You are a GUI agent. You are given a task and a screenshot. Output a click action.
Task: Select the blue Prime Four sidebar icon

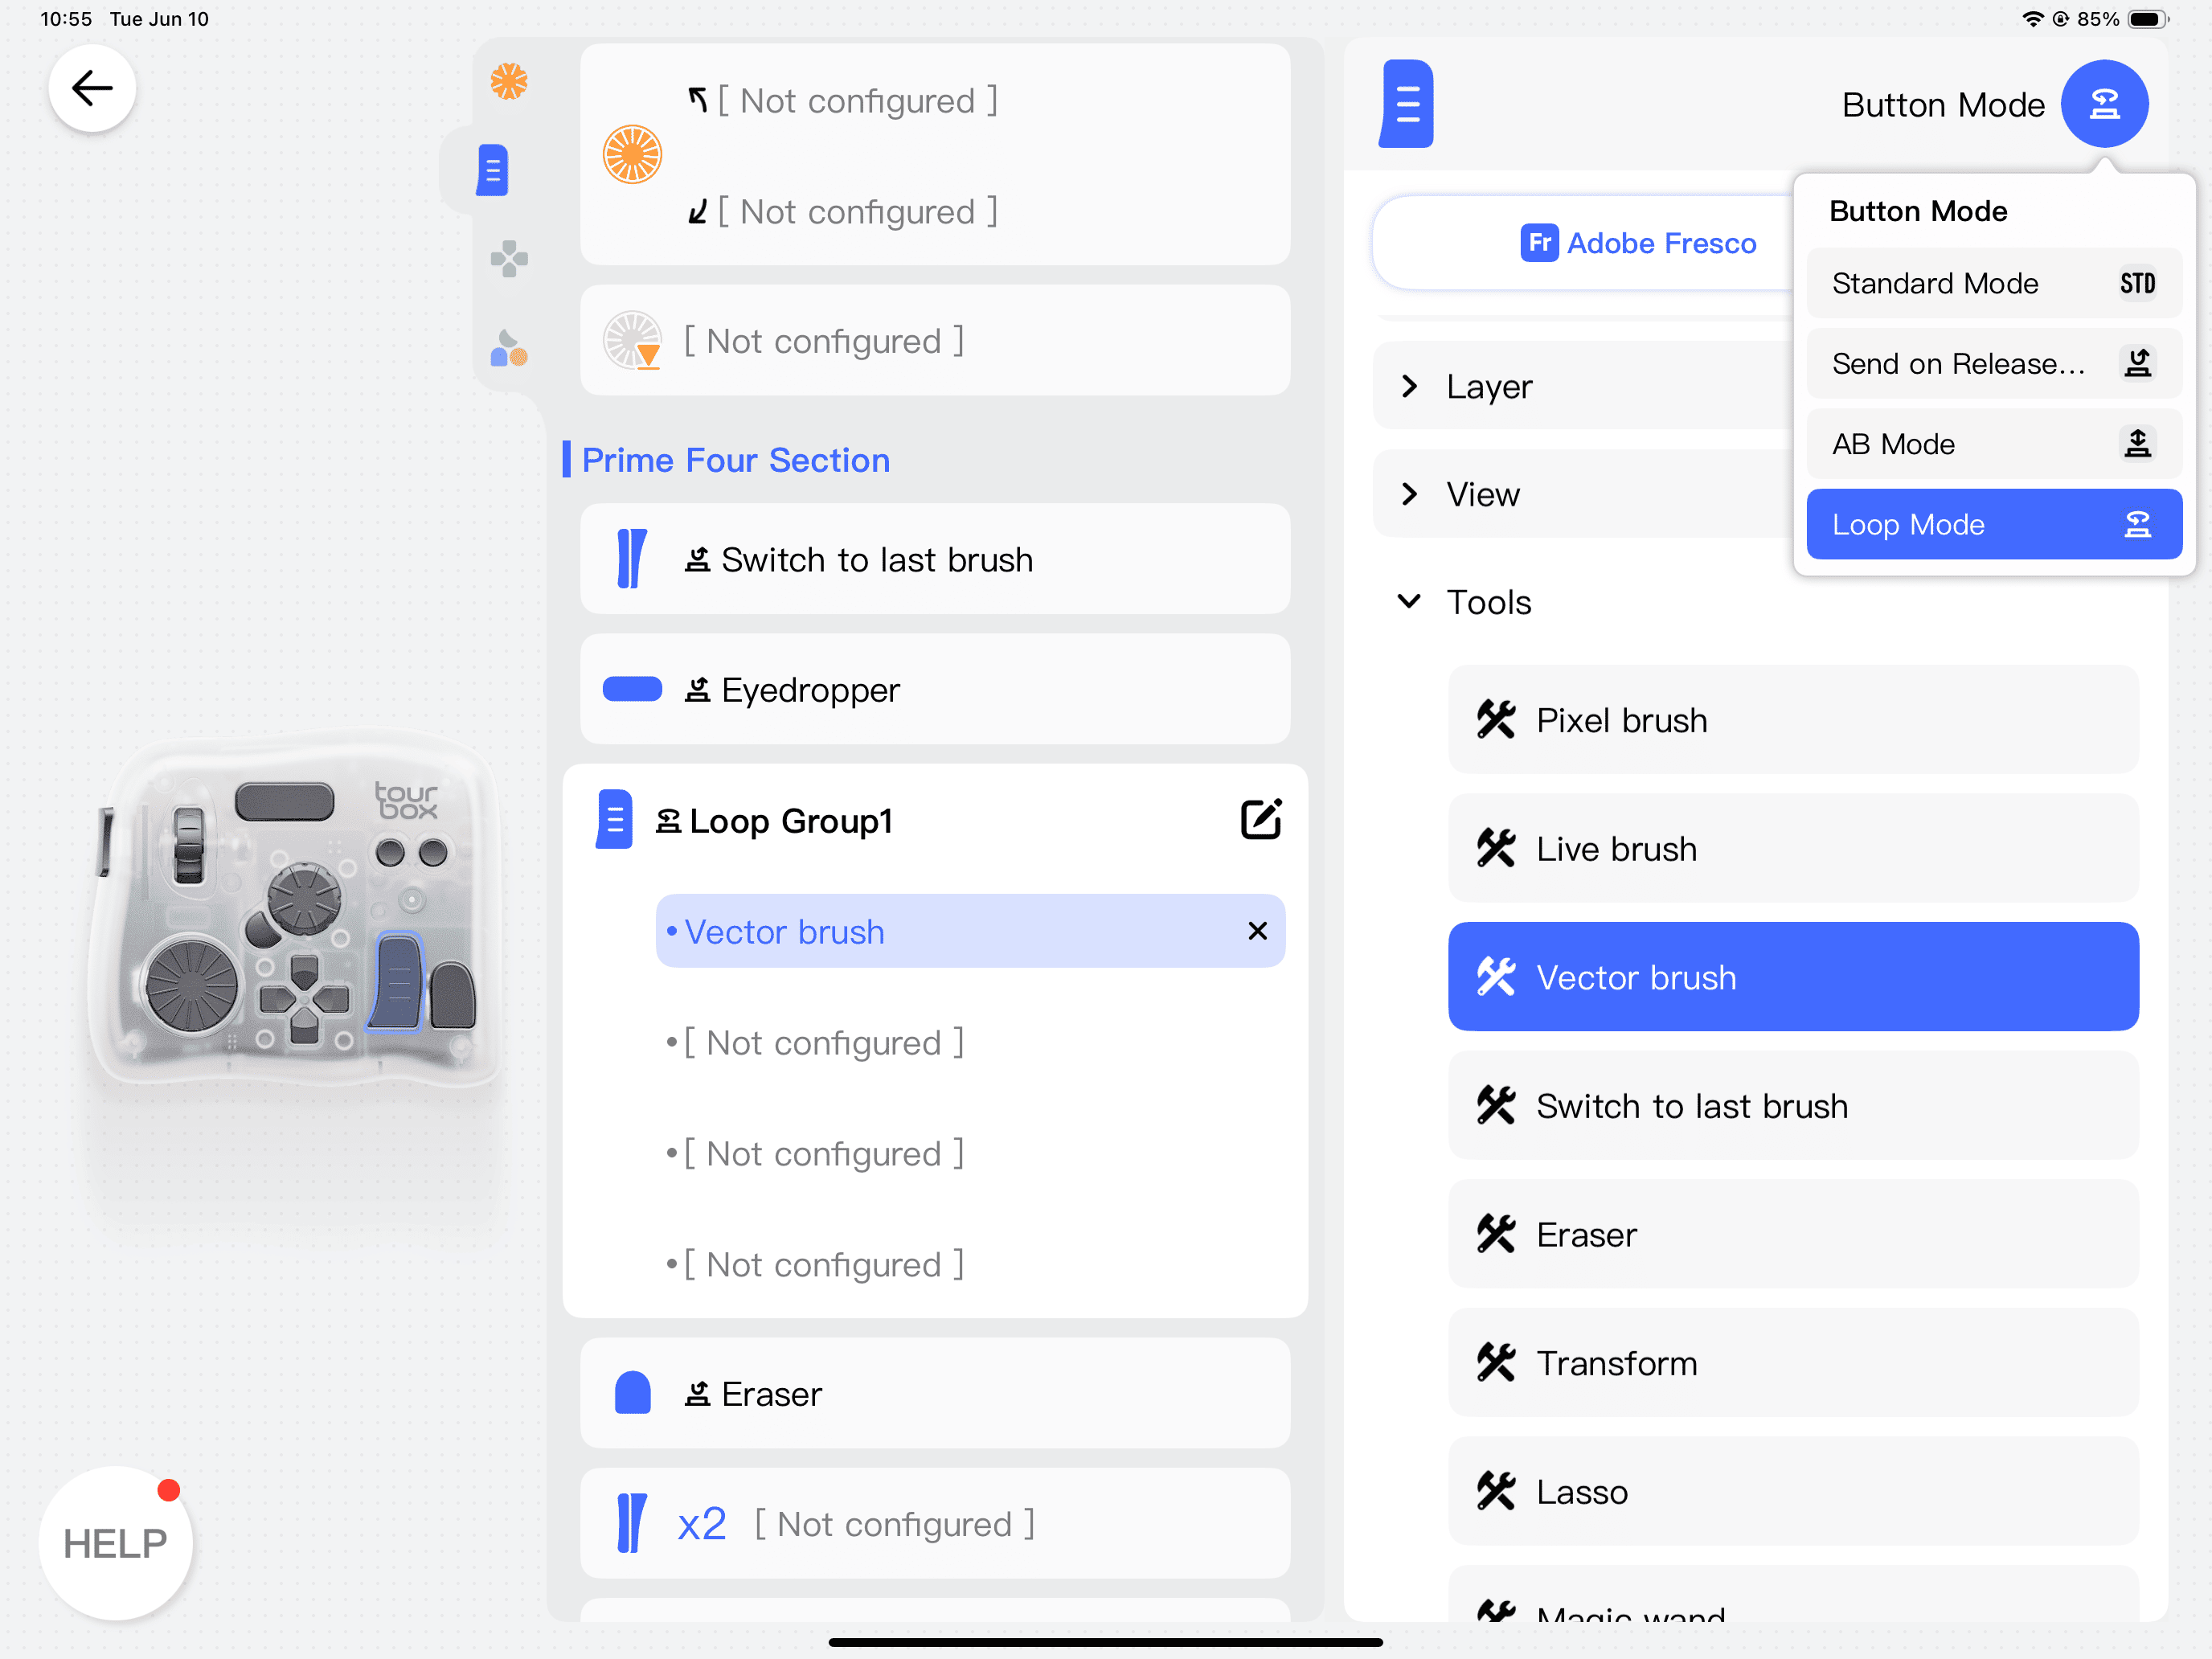492,170
